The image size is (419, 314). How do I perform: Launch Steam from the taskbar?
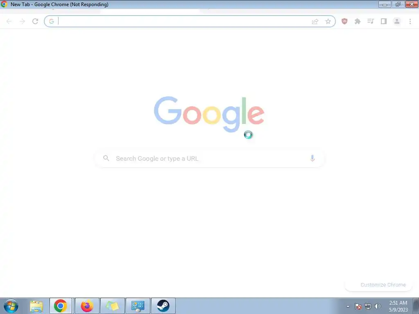(x=163, y=306)
